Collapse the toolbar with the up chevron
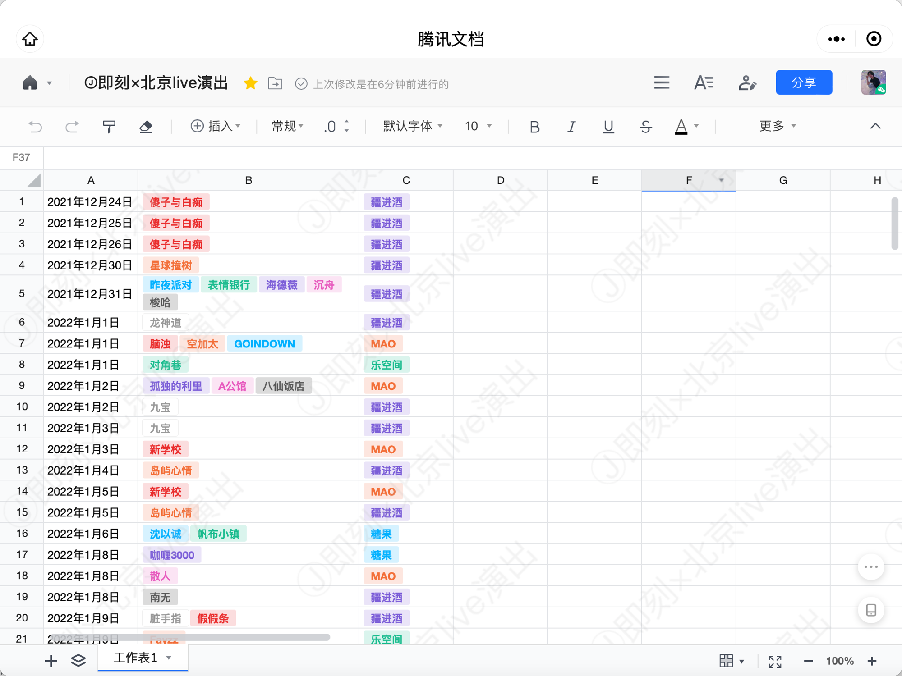Image resolution: width=902 pixels, height=676 pixels. tap(875, 126)
